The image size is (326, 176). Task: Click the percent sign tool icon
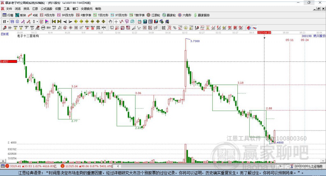tap(175, 28)
